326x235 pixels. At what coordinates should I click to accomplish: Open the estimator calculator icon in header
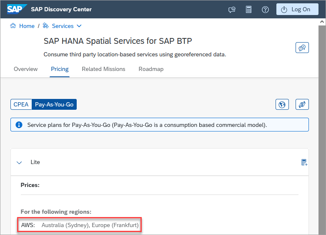pos(248,10)
